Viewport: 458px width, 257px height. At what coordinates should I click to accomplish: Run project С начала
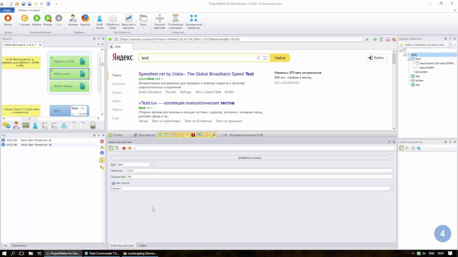24,20
